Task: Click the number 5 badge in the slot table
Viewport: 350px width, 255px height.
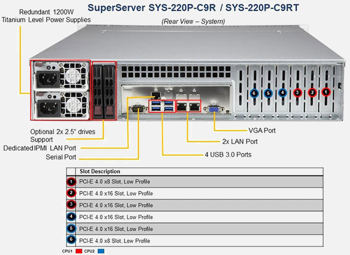Action: tap(71, 228)
